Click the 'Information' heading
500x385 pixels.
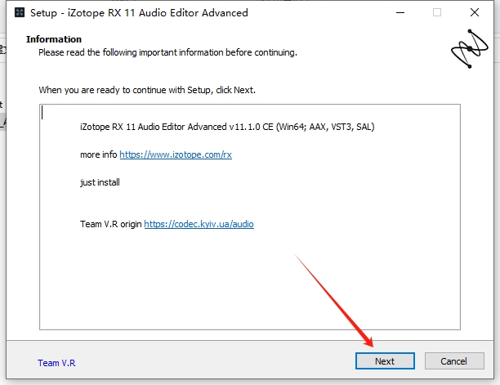click(x=54, y=39)
